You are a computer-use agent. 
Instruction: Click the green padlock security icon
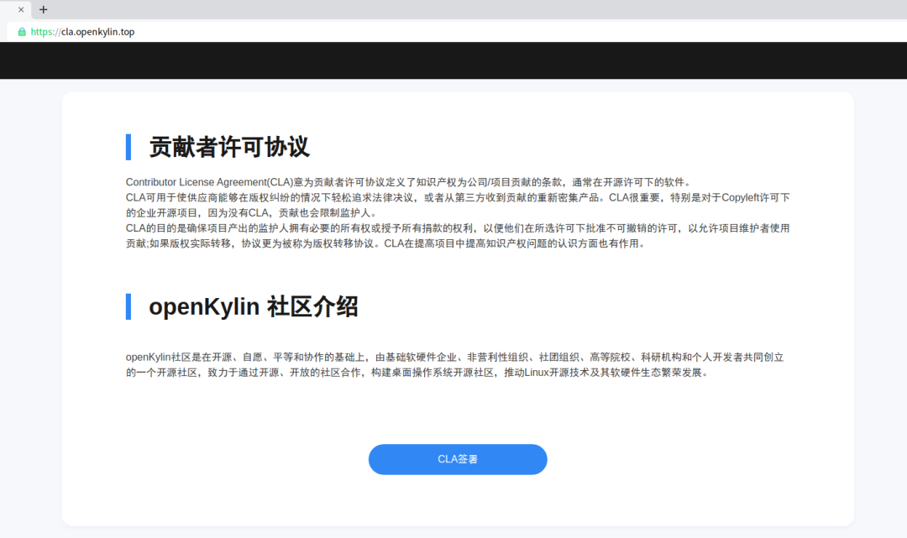pyautogui.click(x=22, y=32)
